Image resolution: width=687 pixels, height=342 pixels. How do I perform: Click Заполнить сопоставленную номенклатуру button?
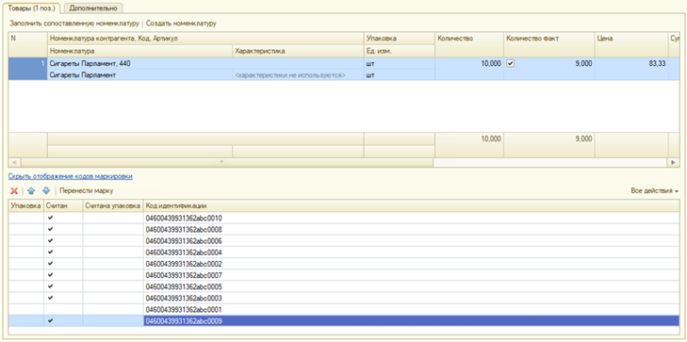[74, 24]
